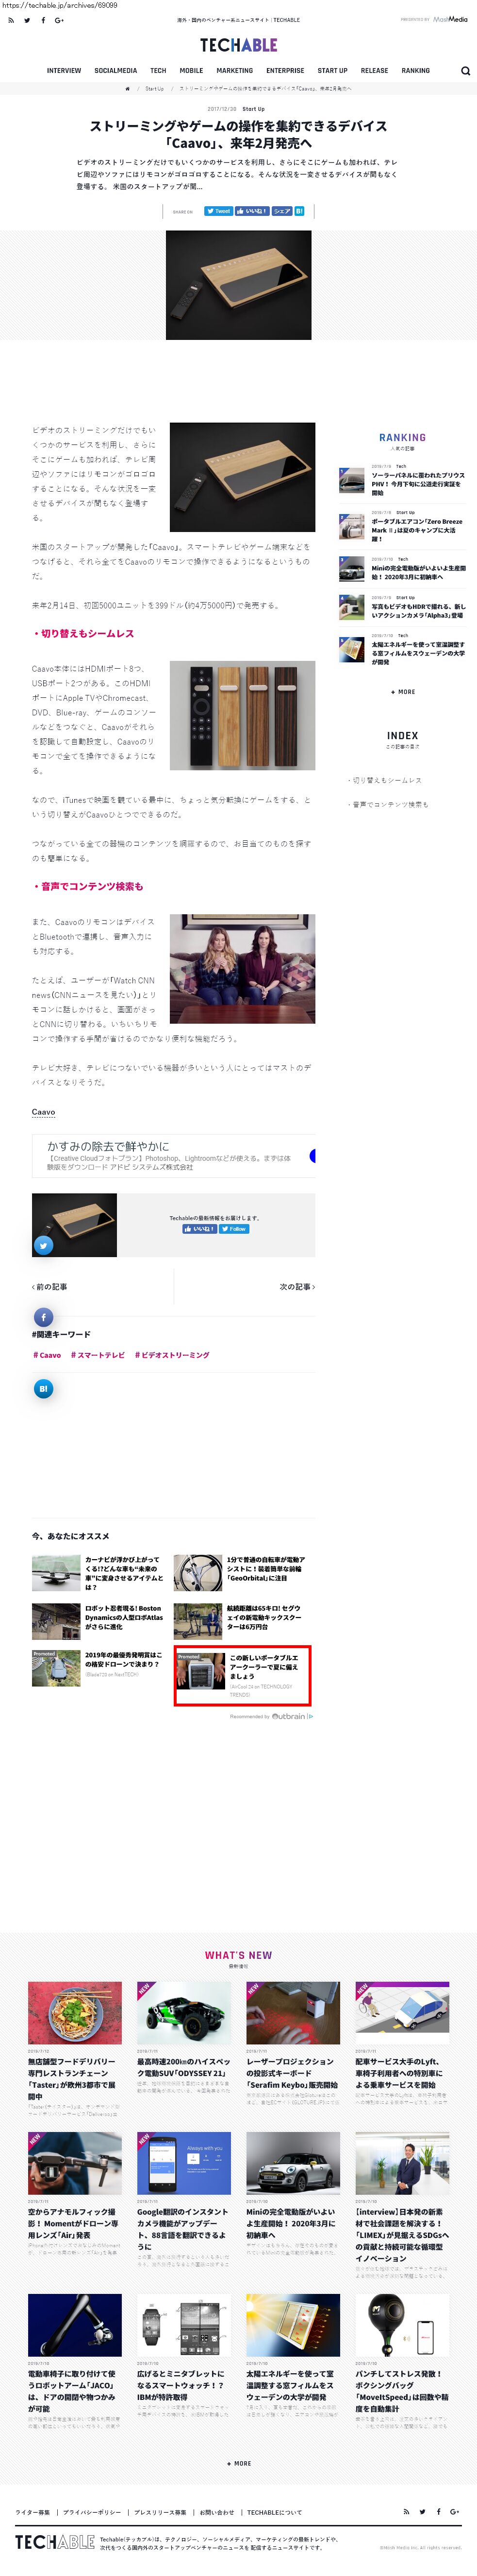Jump to 切り替えもシームレス in the index
Screen dimensions: 477x2576
coord(385,780)
